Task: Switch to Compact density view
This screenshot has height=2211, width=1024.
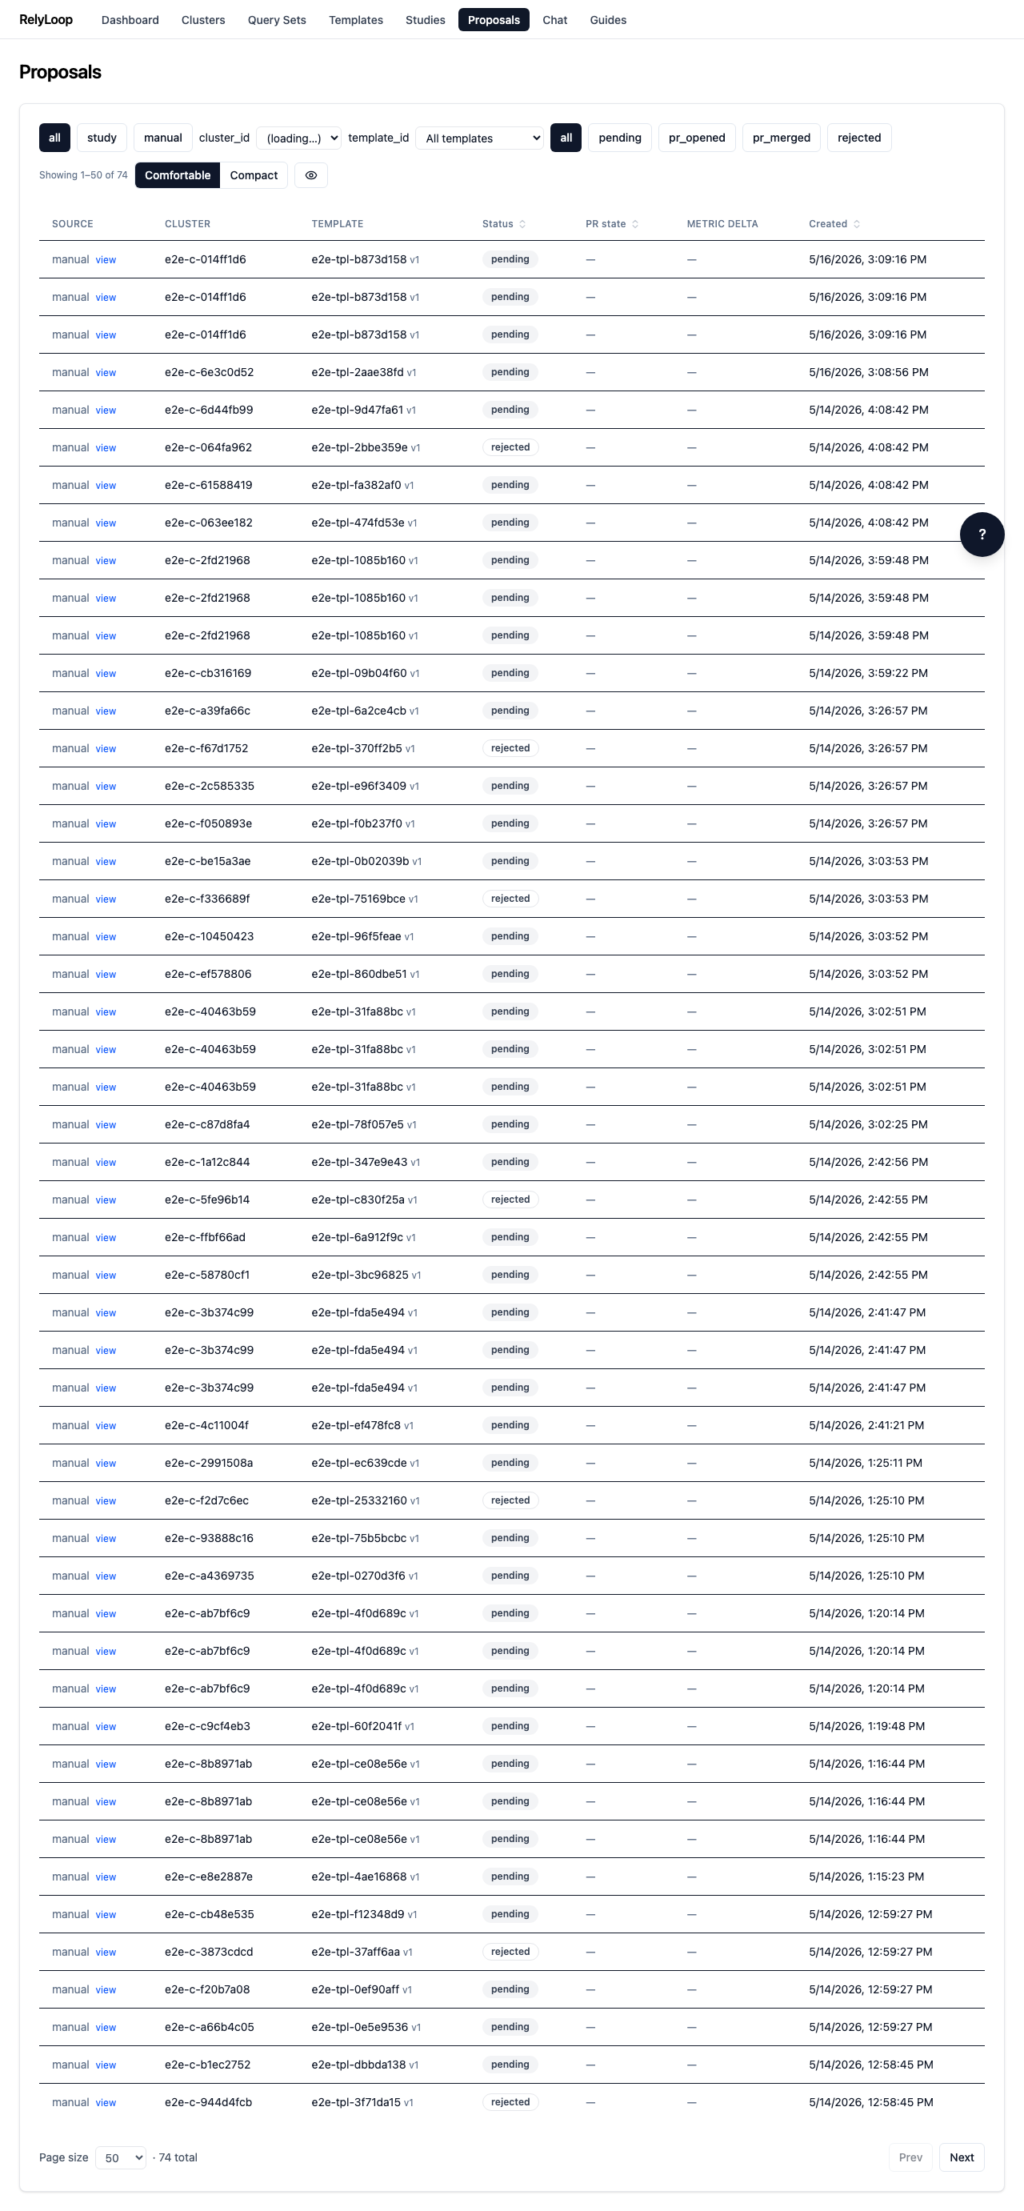Action: 254,175
